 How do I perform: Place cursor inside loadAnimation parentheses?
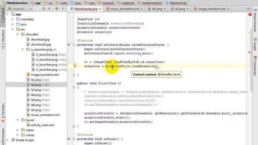click(x=157, y=66)
